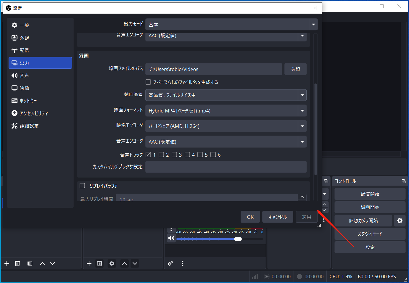The width and height of the screenshot is (409, 283).
Task: Open advanced audio properties gear in mixer
Action: coord(170,263)
